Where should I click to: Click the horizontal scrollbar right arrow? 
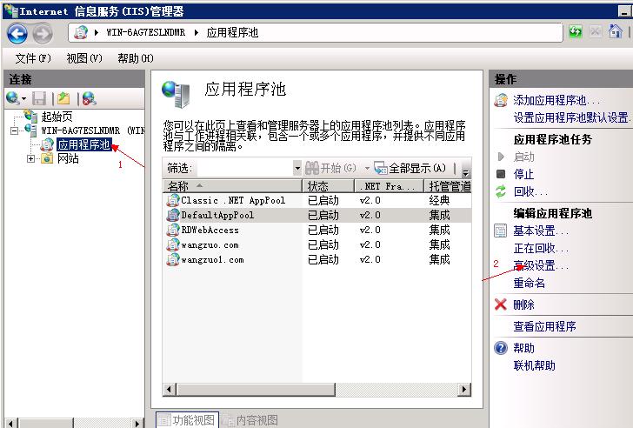point(464,390)
